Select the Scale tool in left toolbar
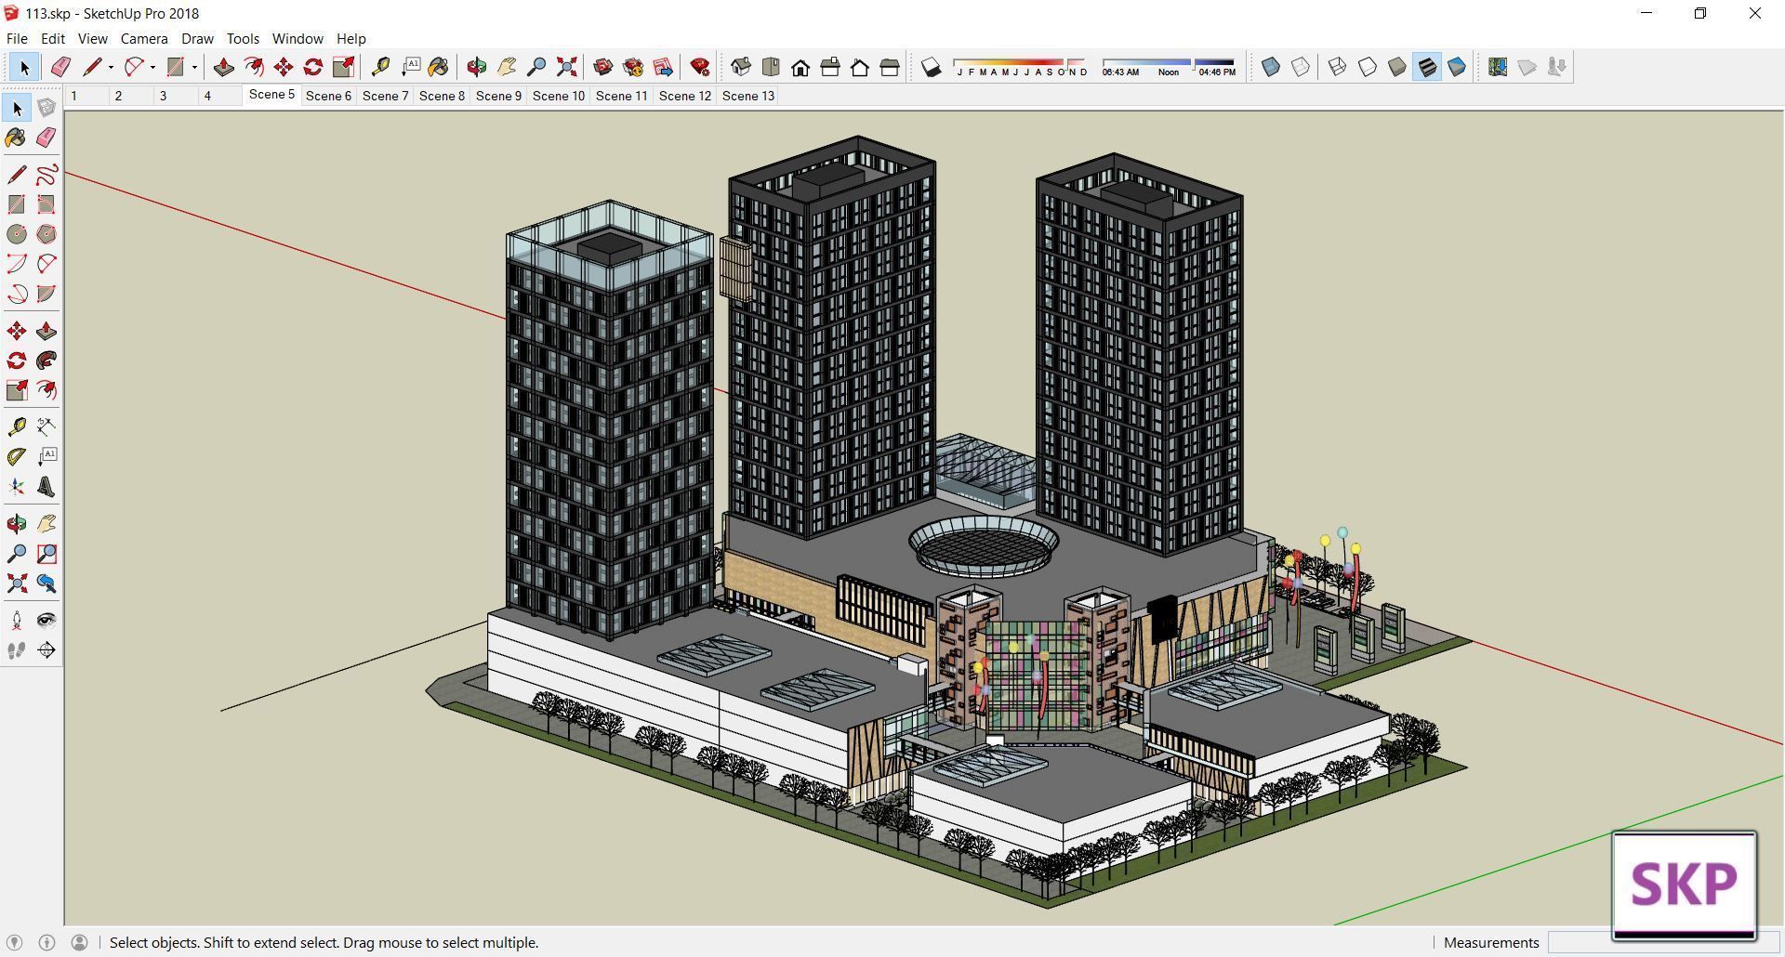This screenshot has height=957, width=1785. click(17, 390)
